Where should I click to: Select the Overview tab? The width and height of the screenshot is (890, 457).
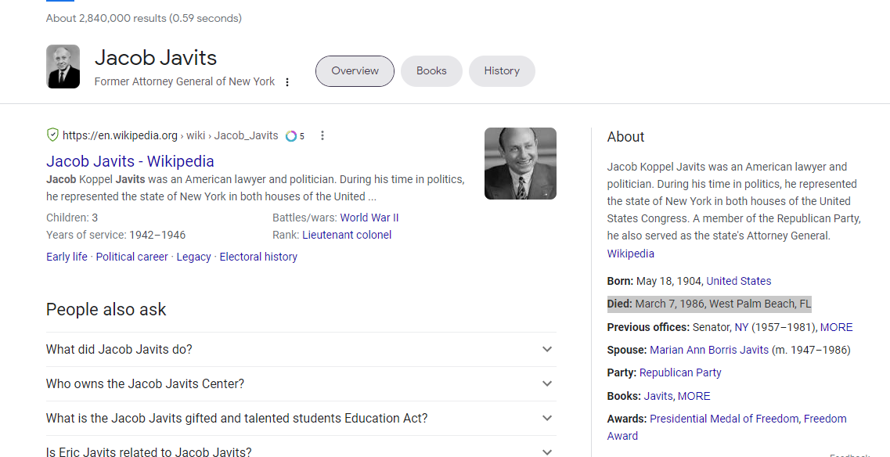point(355,71)
